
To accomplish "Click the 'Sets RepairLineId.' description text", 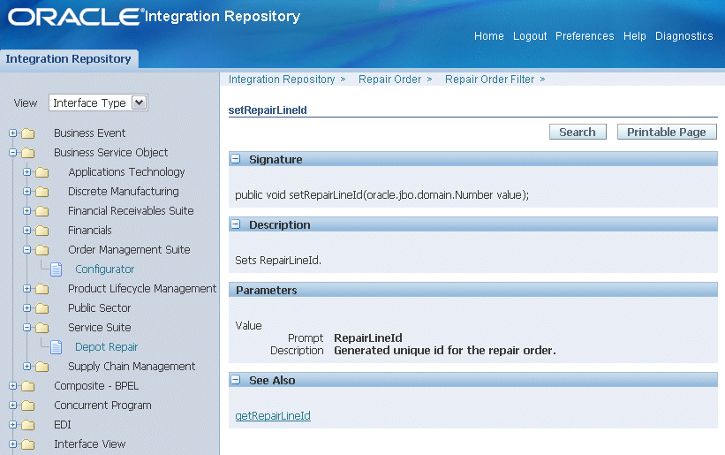I will (278, 261).
